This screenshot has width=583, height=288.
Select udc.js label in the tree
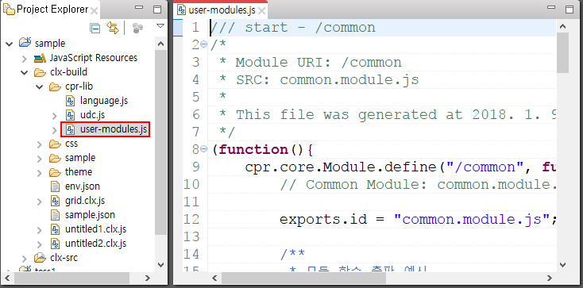(93, 115)
